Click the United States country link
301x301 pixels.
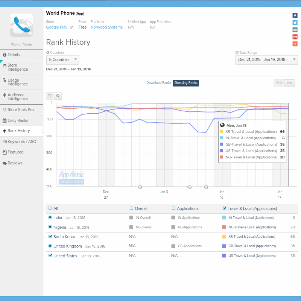65,256
